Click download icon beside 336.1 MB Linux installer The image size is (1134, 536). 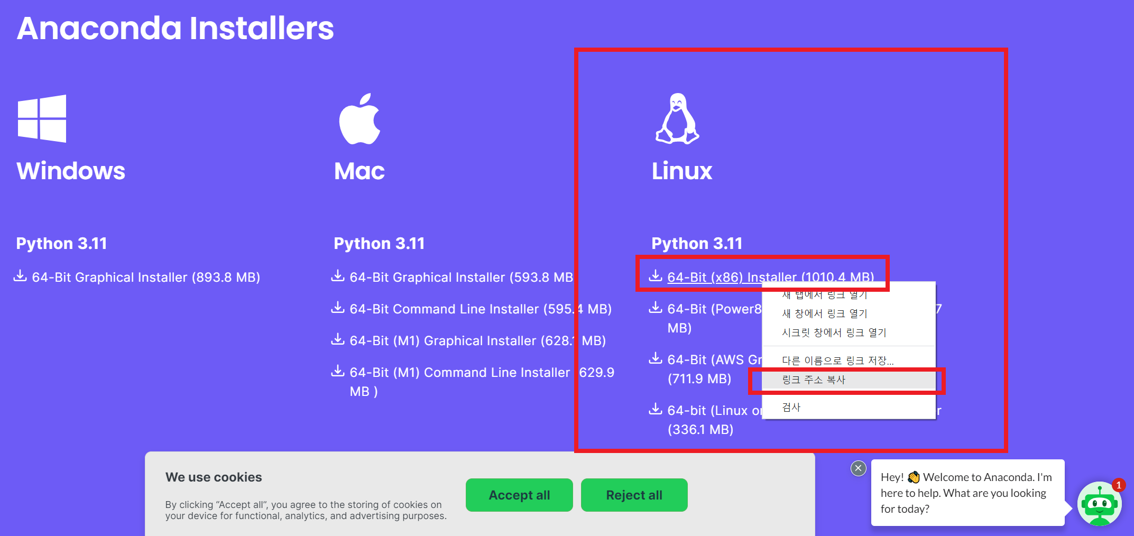tap(656, 409)
